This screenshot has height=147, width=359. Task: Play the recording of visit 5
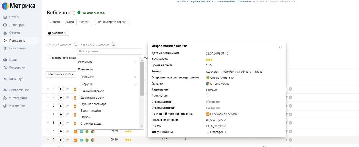tap(61, 123)
